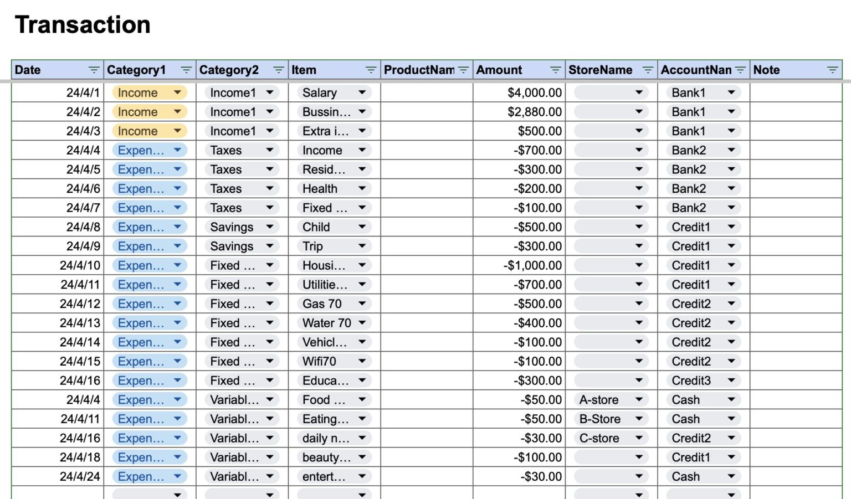The image size is (851, 499).
Task: Open the filter icon on the Date column
Action: pos(93,70)
